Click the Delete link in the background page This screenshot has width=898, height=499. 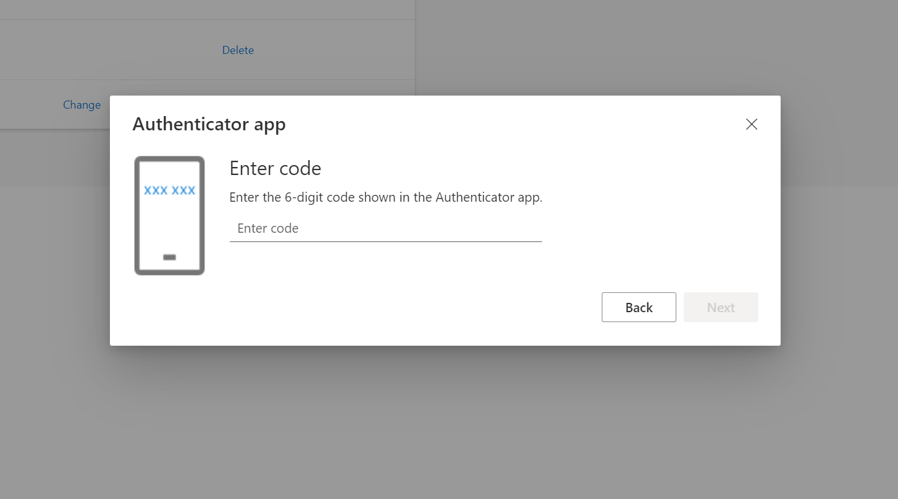238,50
